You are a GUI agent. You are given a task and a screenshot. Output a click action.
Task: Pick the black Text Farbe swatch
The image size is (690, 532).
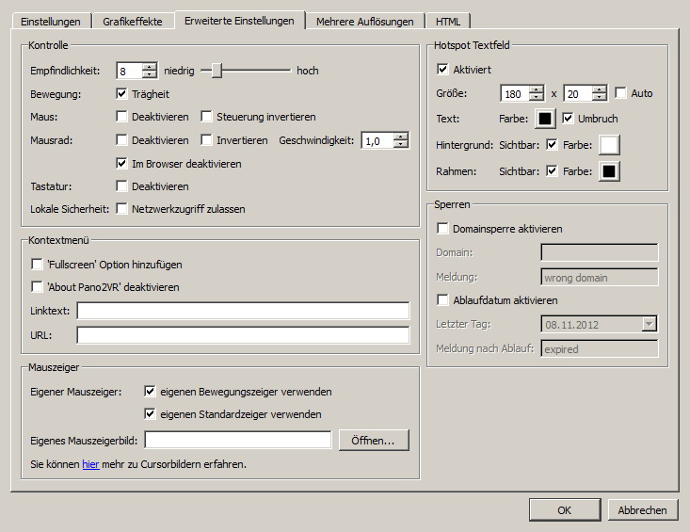(x=545, y=119)
